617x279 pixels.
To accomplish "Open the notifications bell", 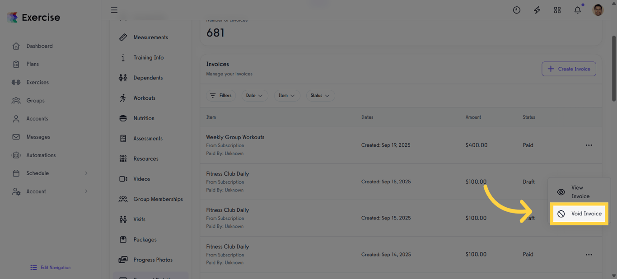I will coord(578,10).
